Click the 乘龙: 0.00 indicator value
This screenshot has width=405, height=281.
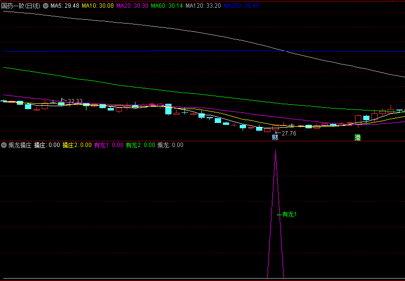tap(171, 145)
